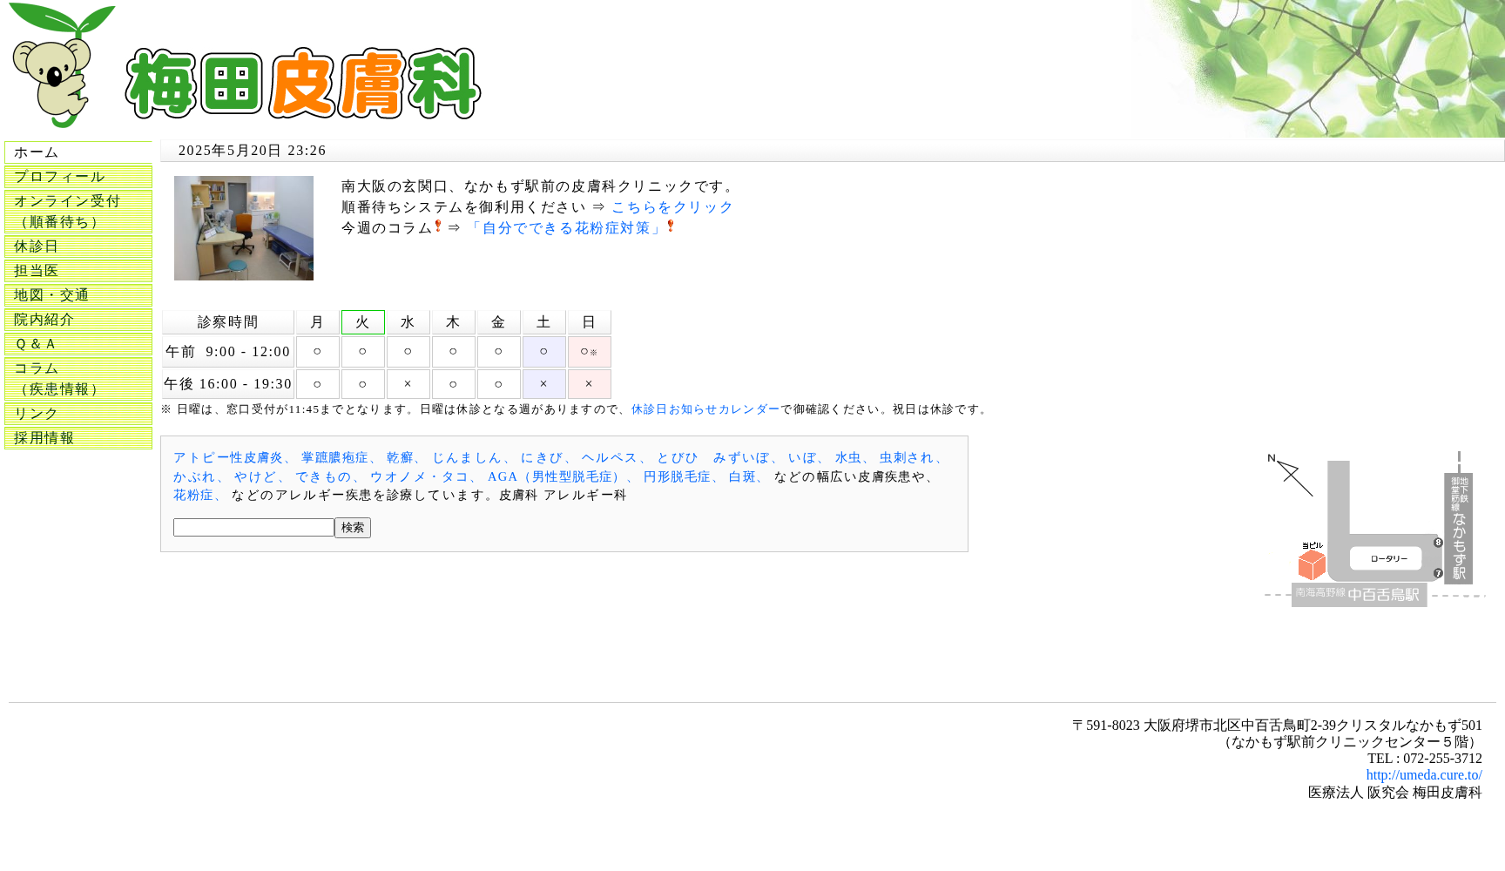Go to オンライン受付（順番待ち） page

(78, 212)
